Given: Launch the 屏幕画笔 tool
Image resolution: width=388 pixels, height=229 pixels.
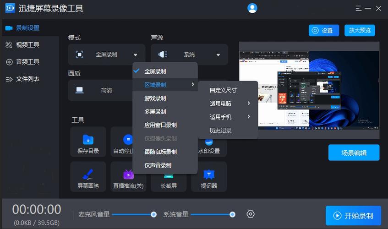Looking at the screenshot, I should (x=88, y=177).
